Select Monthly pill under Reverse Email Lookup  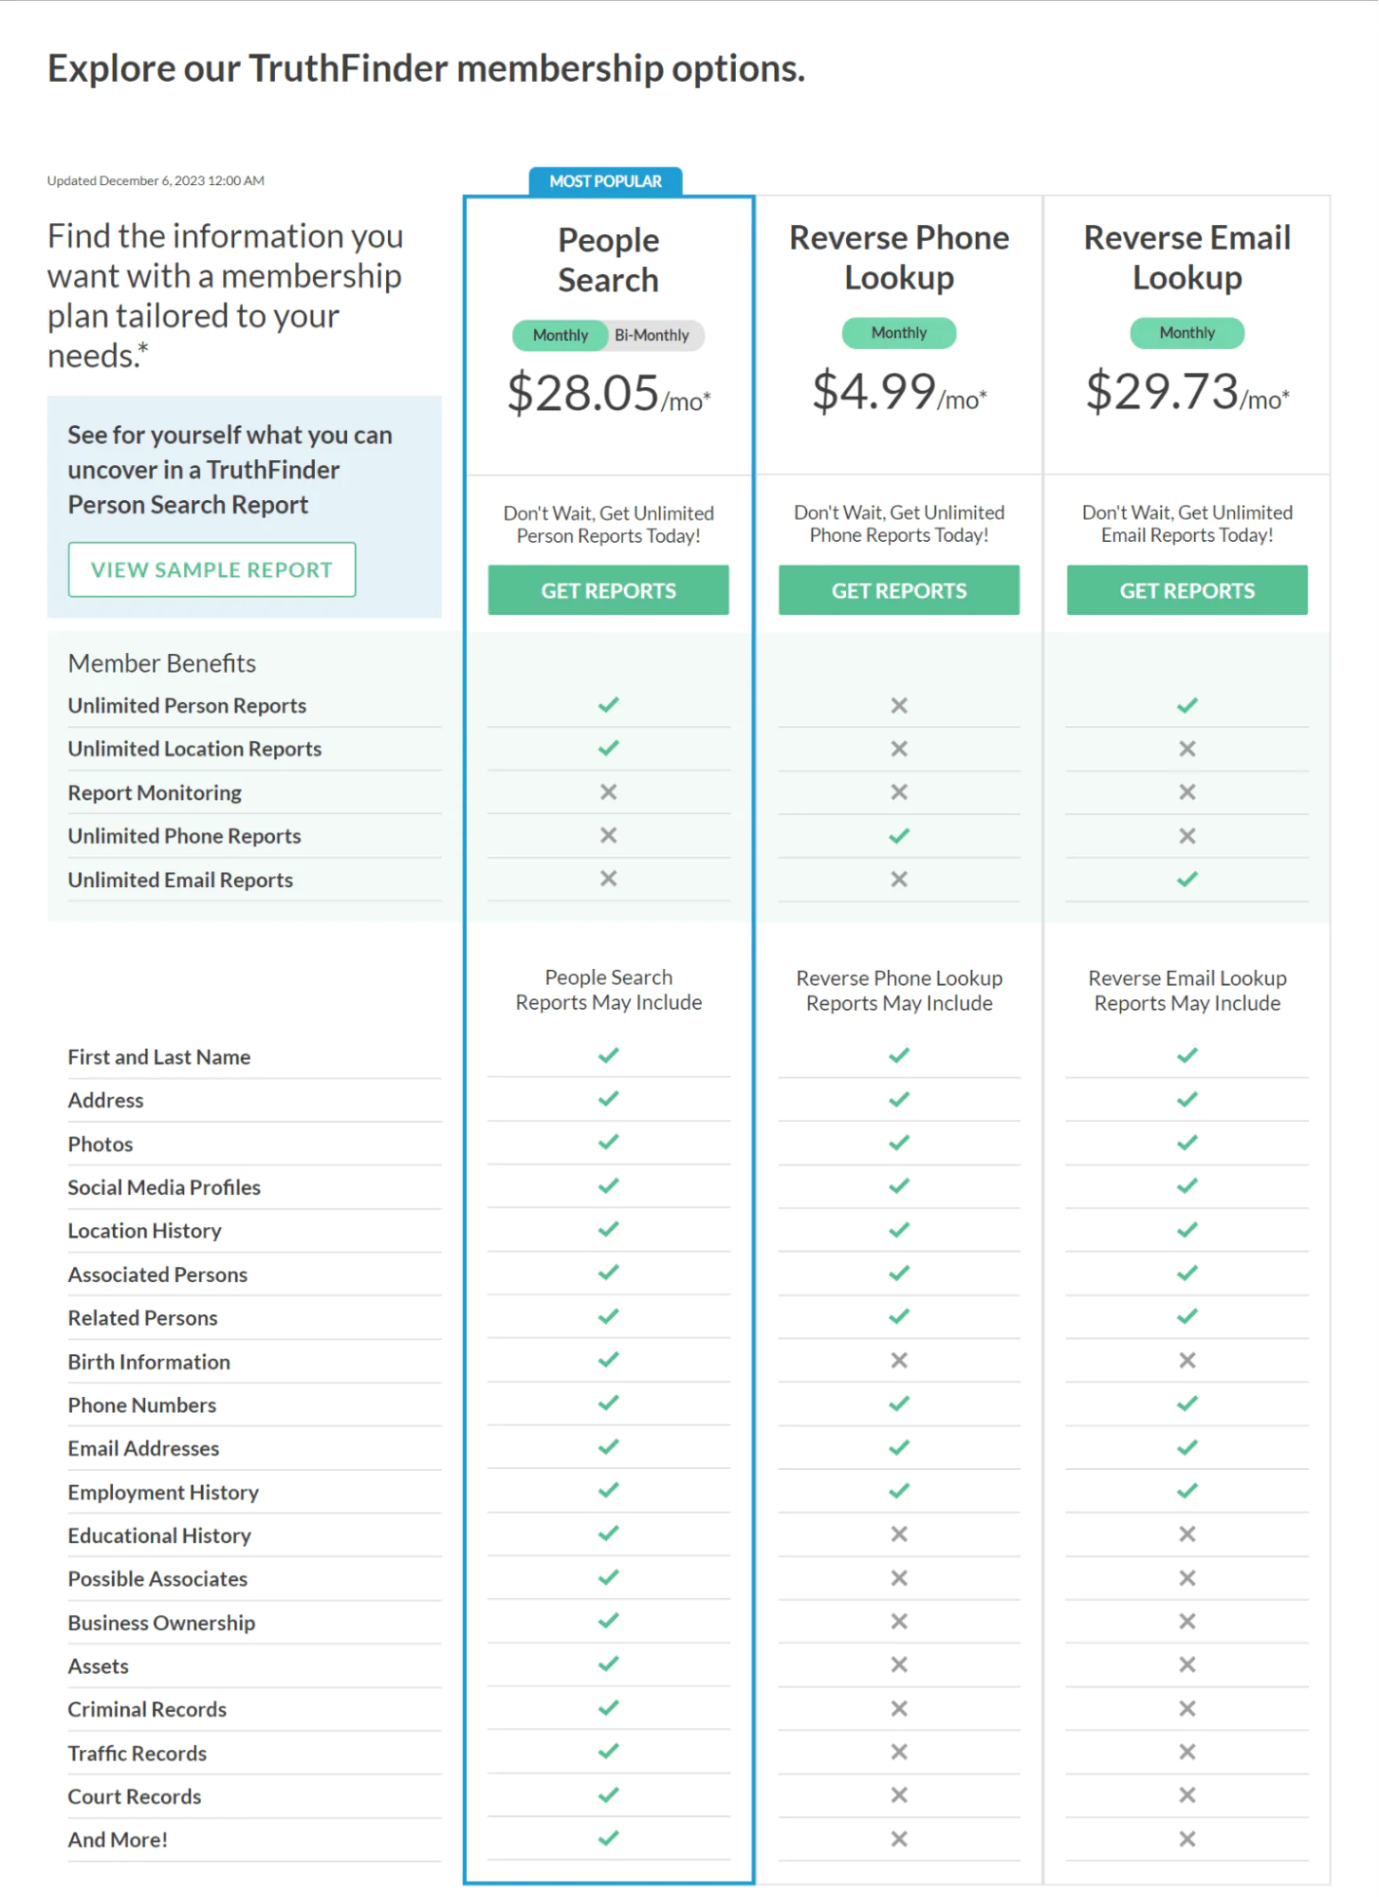[x=1186, y=333]
